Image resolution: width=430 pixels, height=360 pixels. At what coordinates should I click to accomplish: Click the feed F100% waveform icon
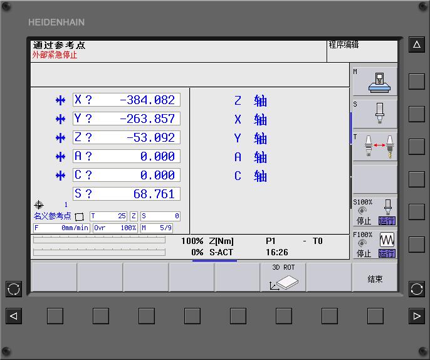[x=387, y=239]
